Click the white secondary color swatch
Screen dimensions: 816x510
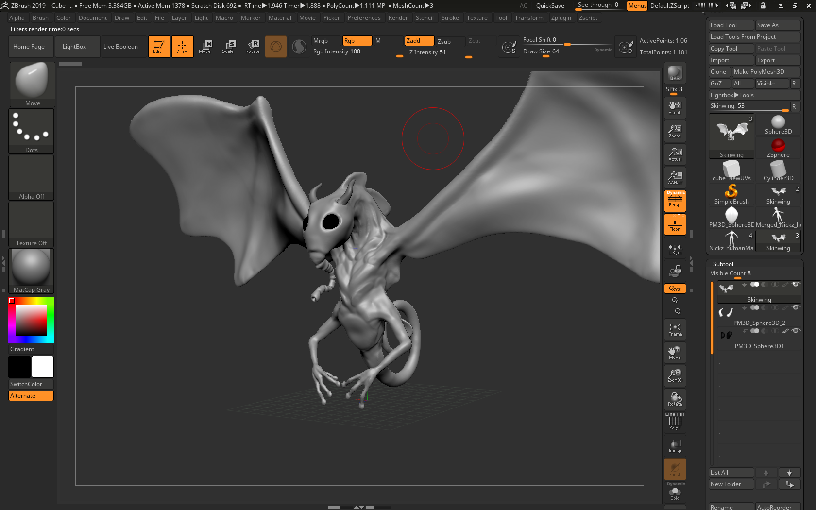click(43, 367)
